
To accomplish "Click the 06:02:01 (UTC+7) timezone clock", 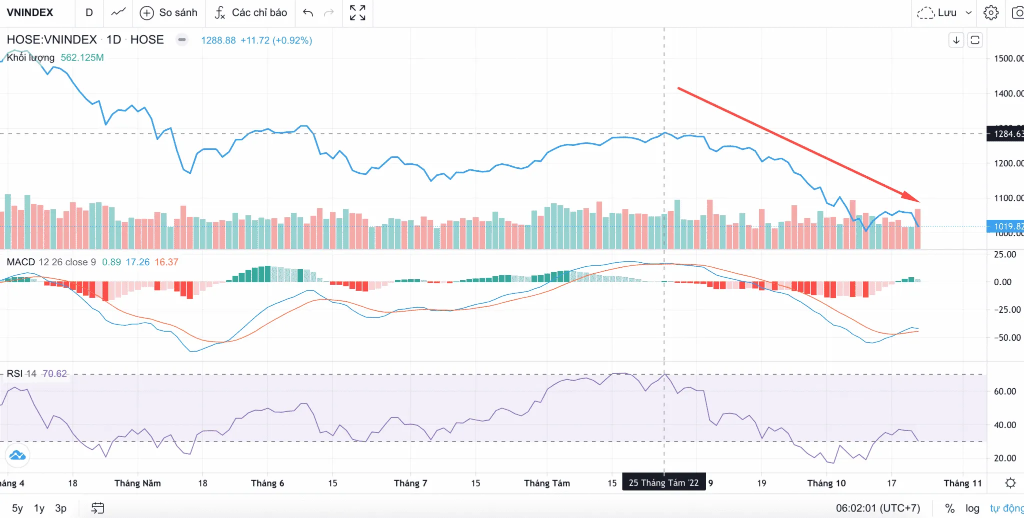I will pyautogui.click(x=878, y=508).
